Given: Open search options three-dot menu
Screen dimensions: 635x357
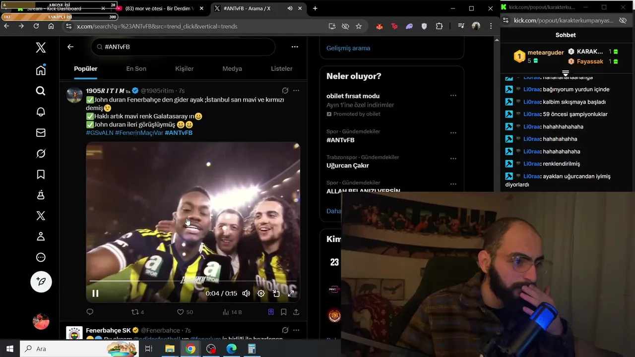Looking at the screenshot, I should tap(295, 47).
